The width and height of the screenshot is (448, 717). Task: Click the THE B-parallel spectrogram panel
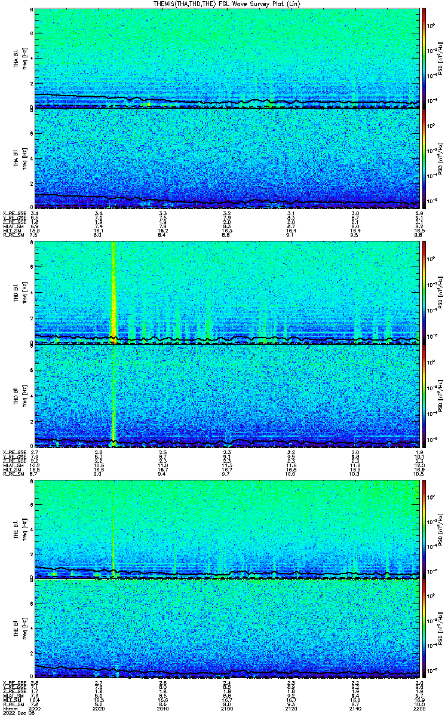228,629
